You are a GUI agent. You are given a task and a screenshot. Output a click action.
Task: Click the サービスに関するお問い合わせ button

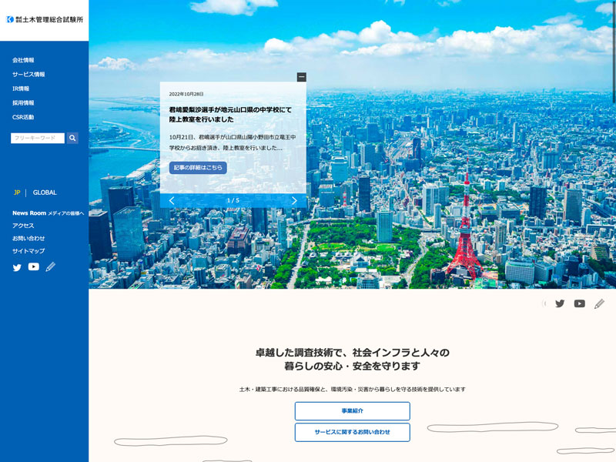[x=352, y=432]
